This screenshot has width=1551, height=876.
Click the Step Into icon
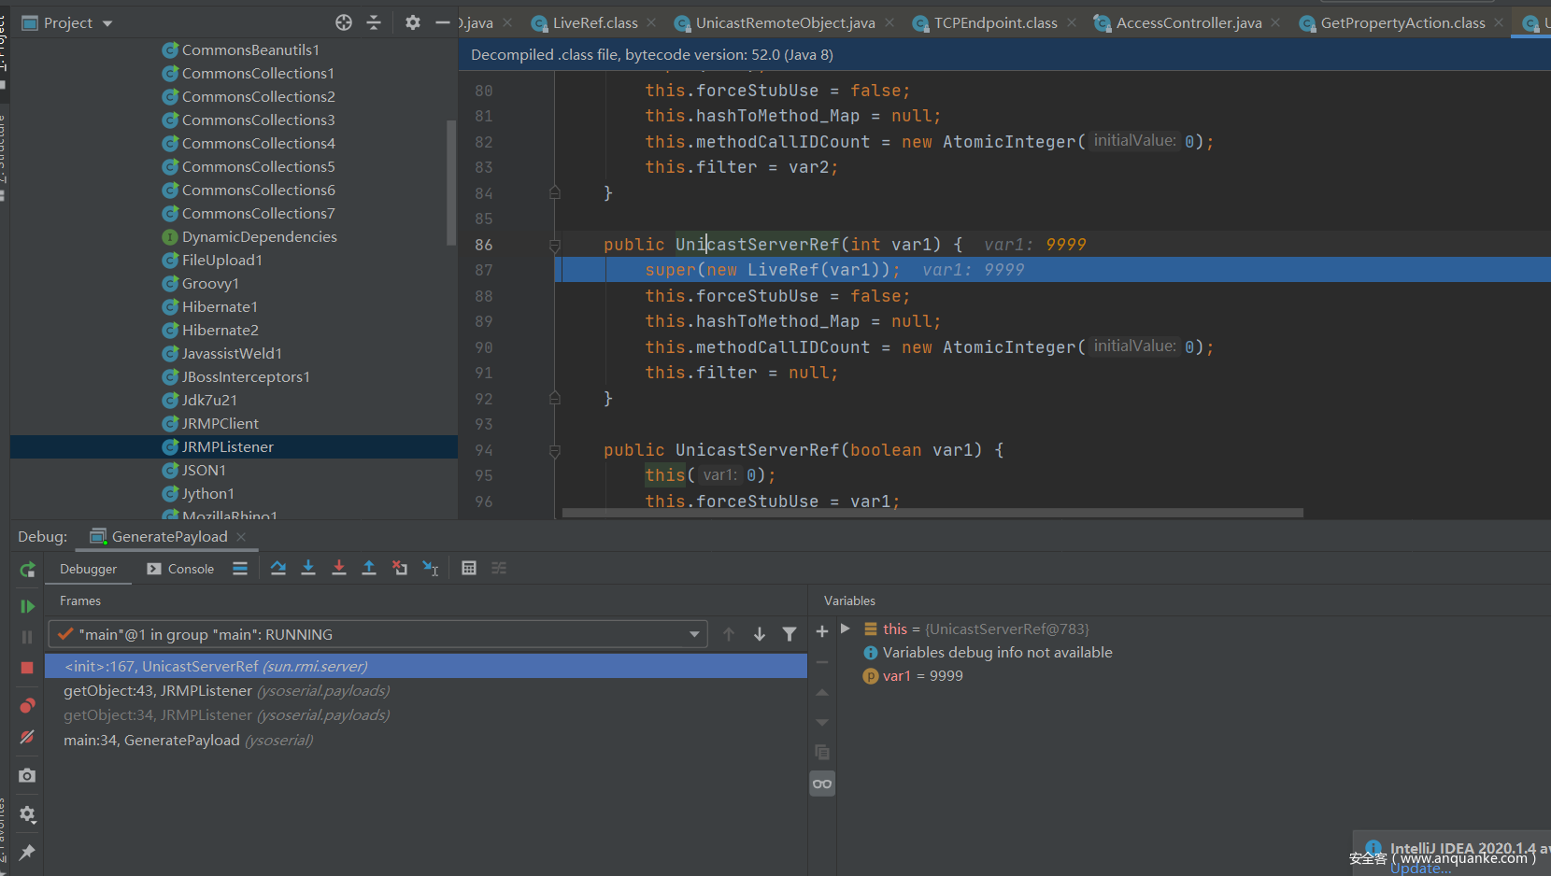pos(308,568)
